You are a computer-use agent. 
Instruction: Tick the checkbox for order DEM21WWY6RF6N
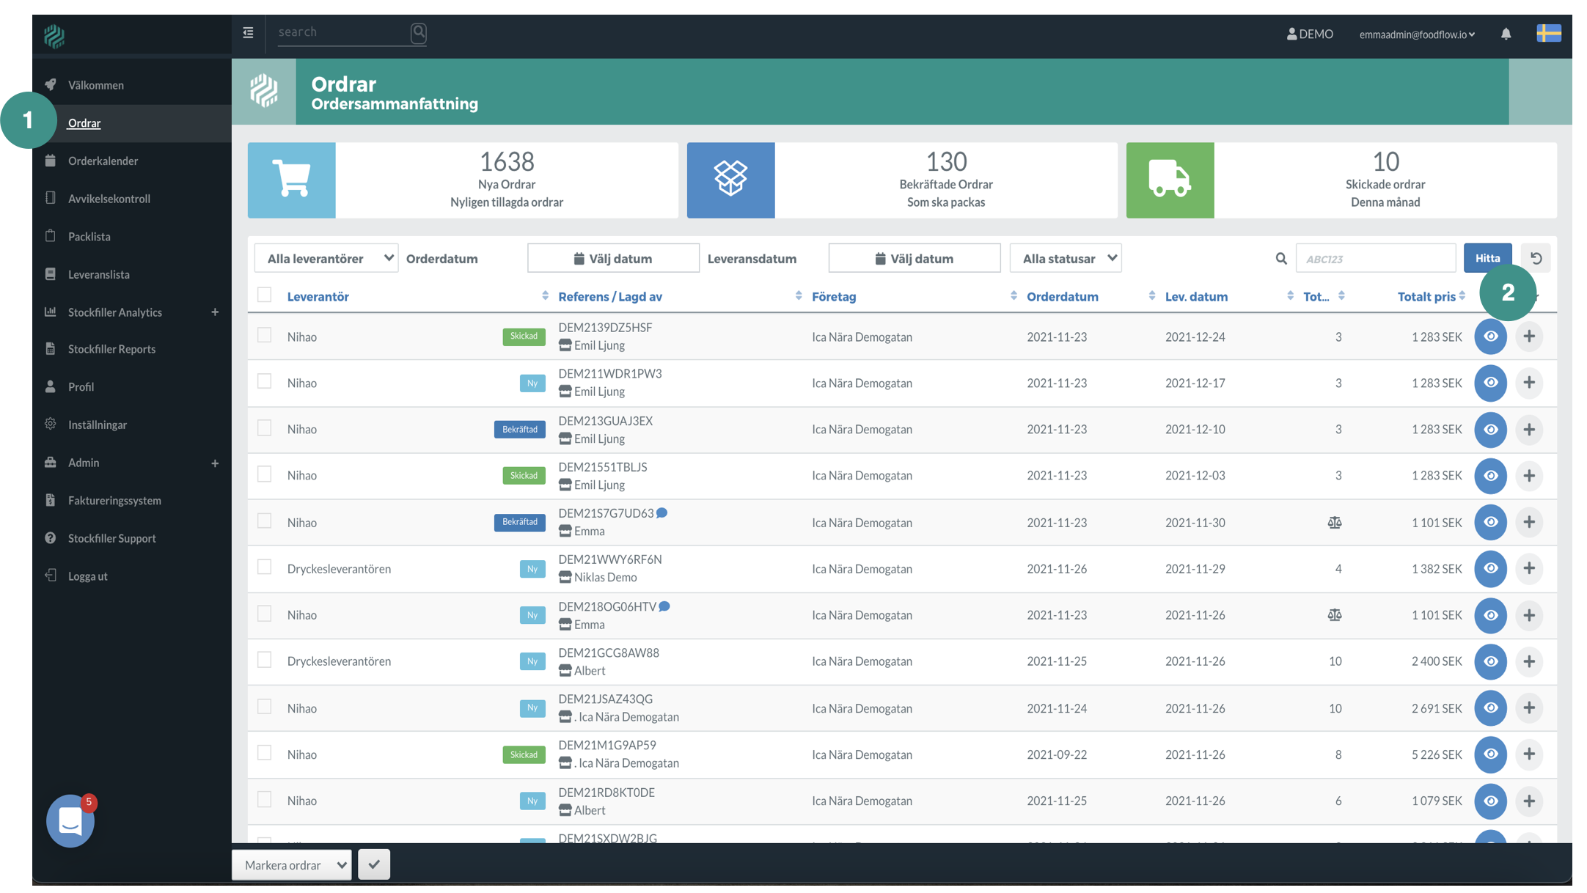pos(265,567)
